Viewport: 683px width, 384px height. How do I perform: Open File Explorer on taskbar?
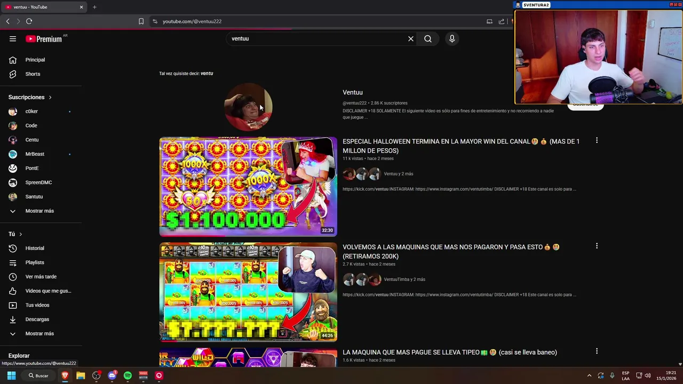pyautogui.click(x=81, y=375)
